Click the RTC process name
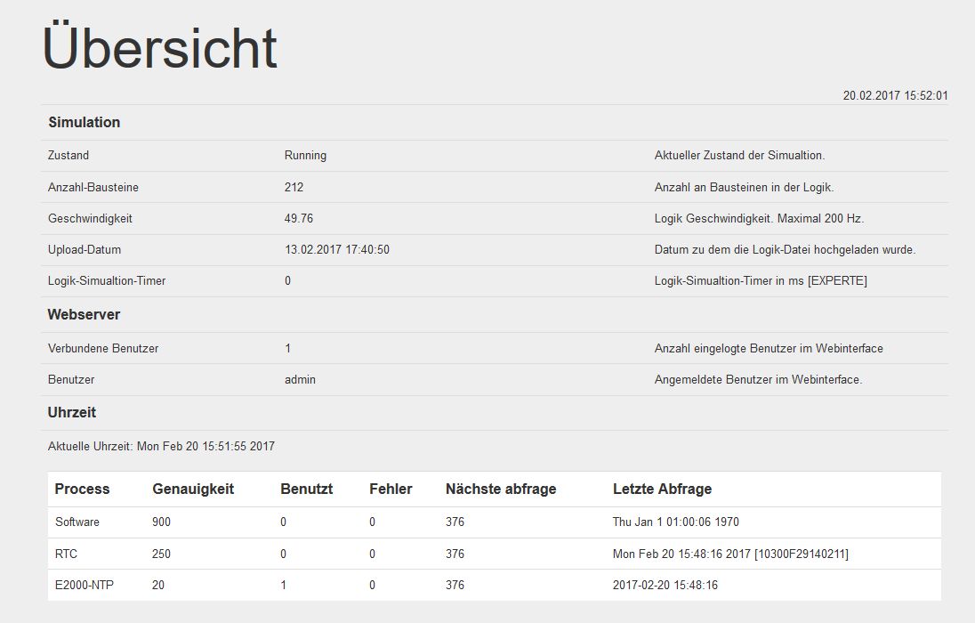Viewport: 975px width, 623px height. (66, 554)
